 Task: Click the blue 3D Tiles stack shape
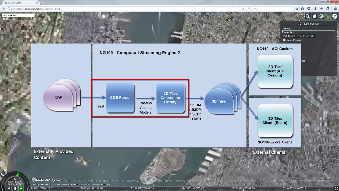pos(219,102)
